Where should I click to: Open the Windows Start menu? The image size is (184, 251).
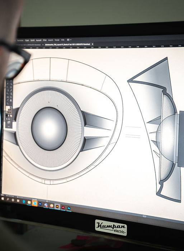coord(3,199)
